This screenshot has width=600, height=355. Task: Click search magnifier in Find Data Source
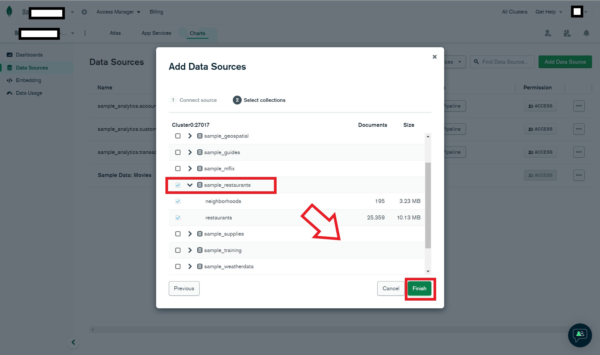[x=476, y=62]
